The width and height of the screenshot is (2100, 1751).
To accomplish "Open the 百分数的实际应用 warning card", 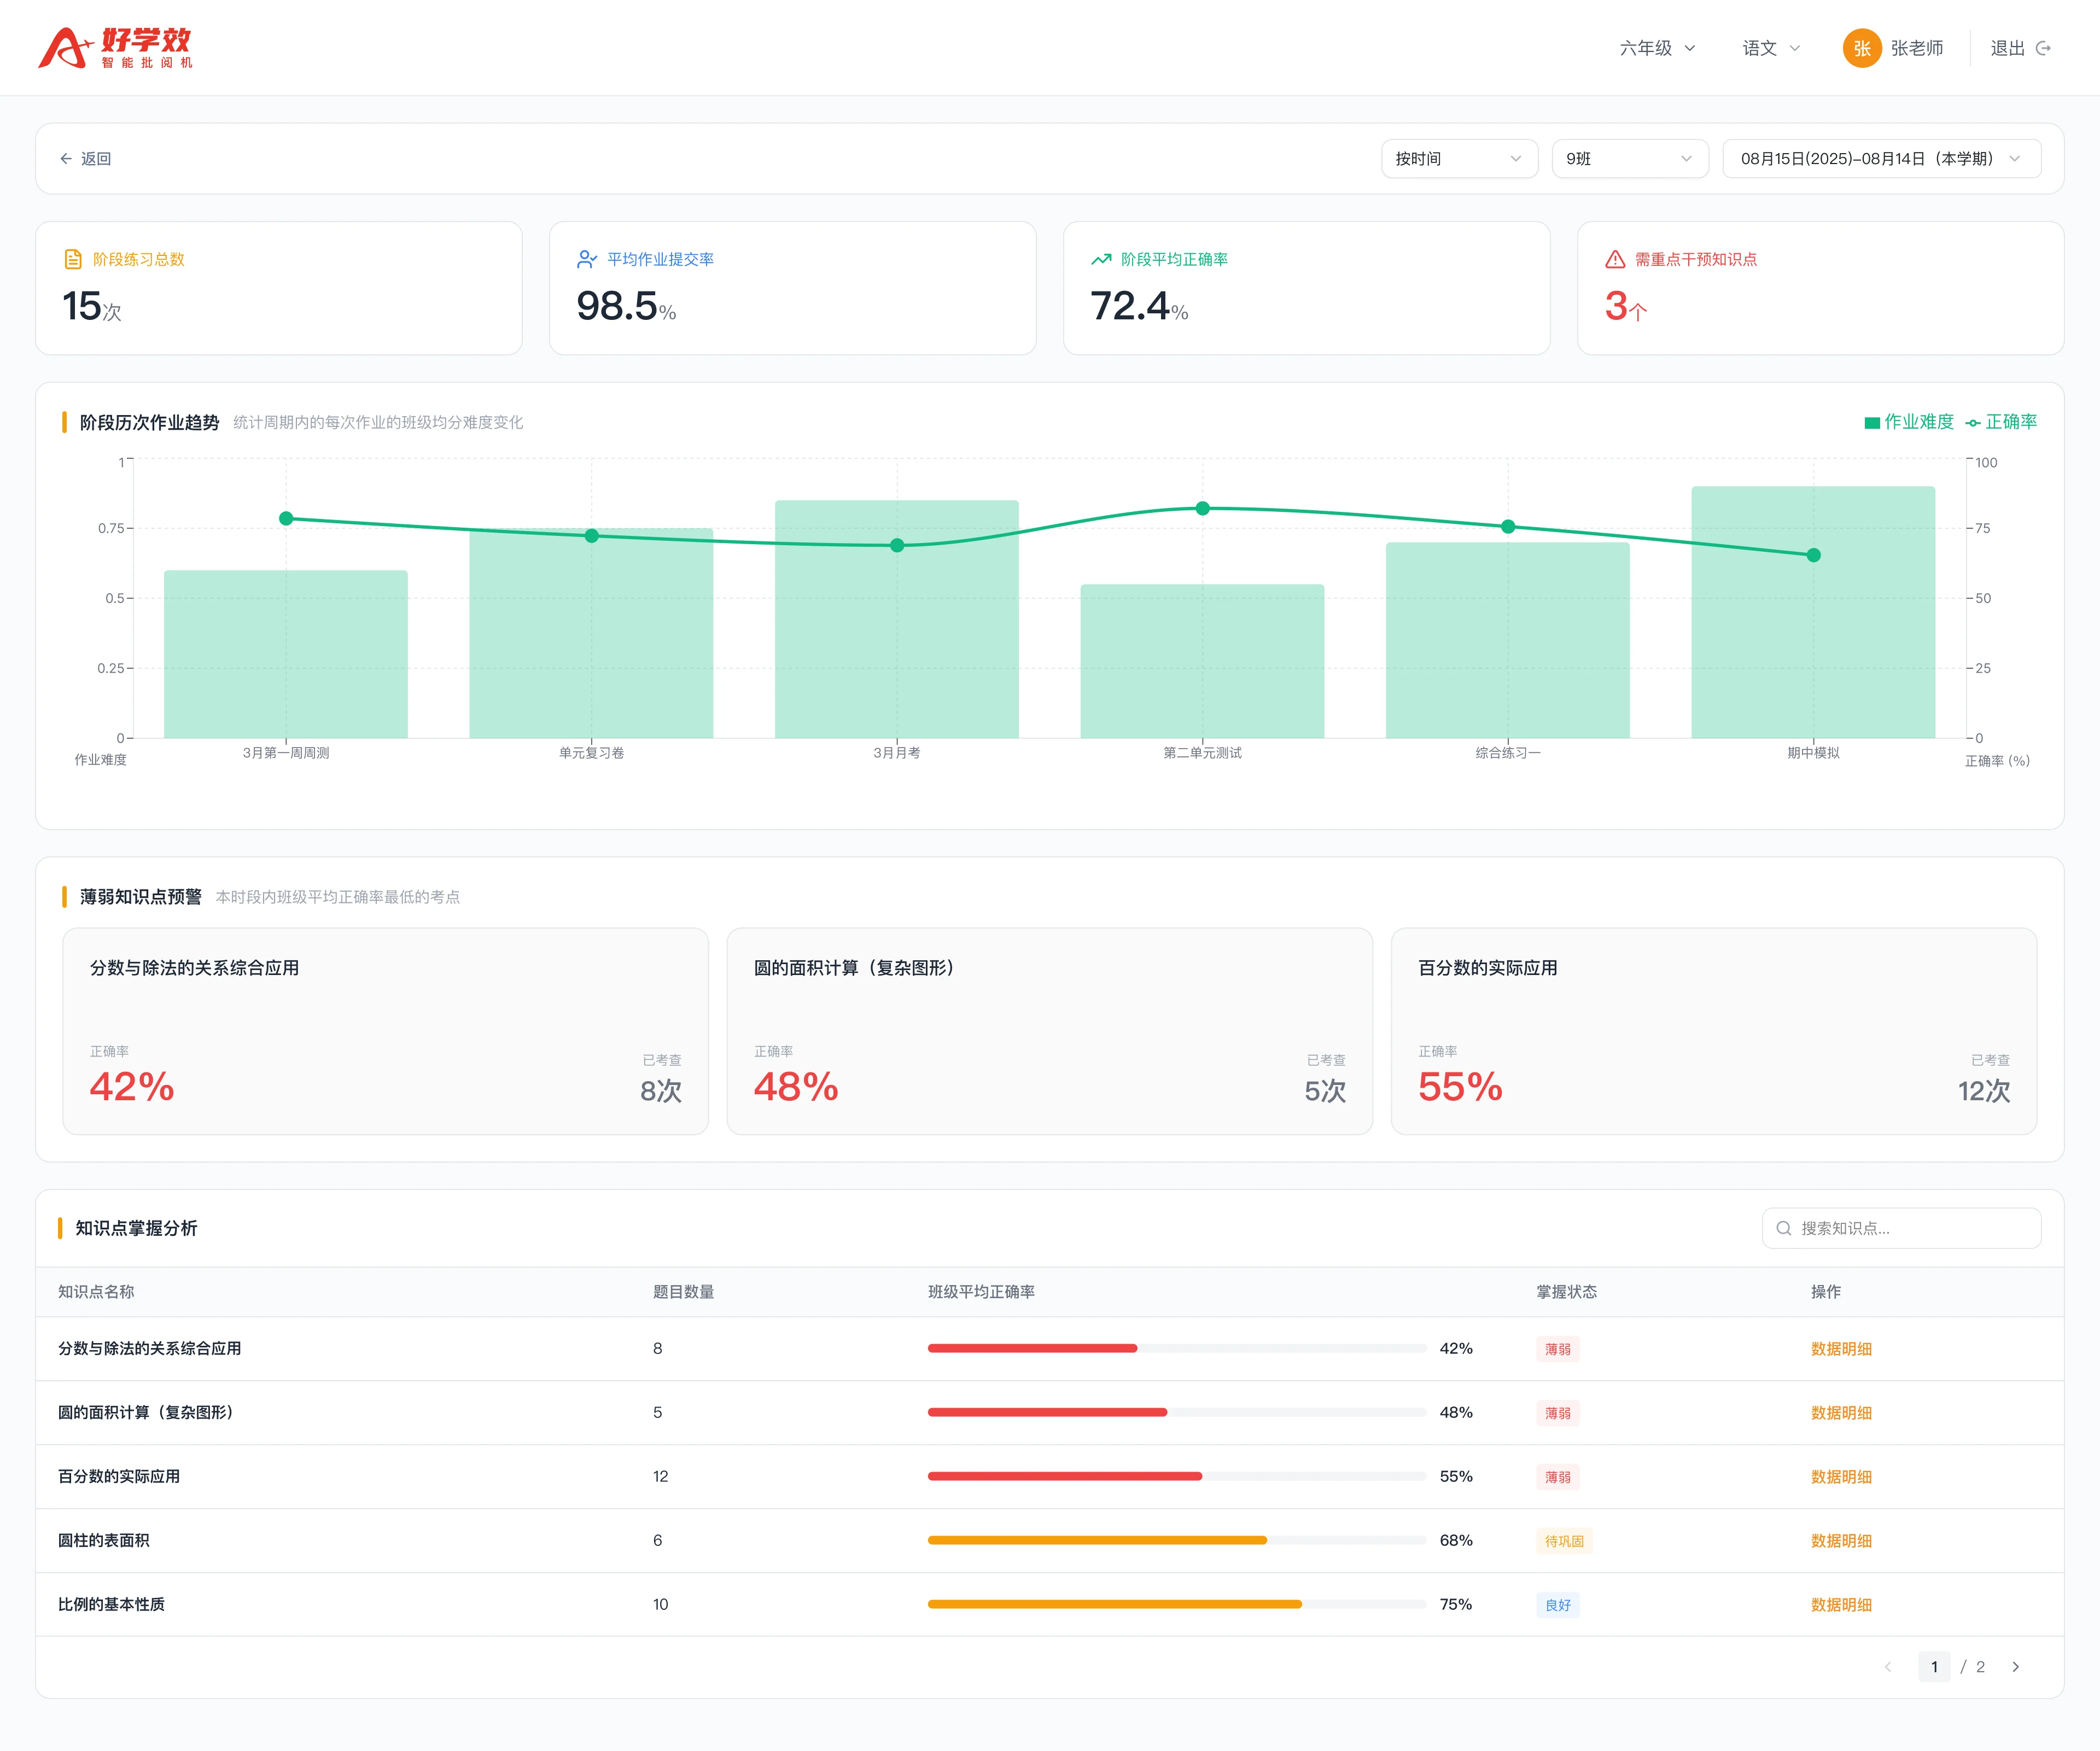I will [x=1714, y=1031].
